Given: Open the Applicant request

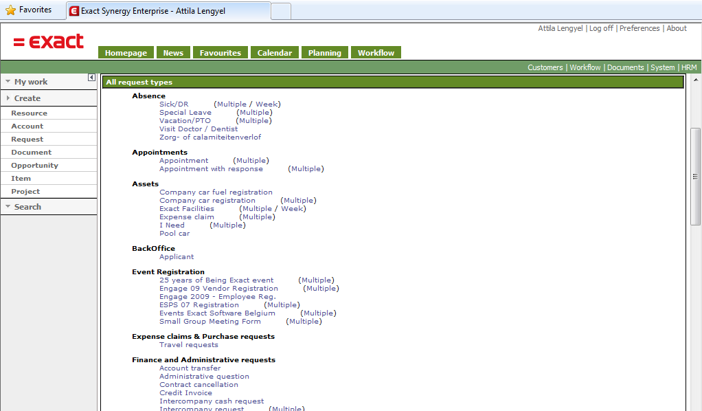Looking at the screenshot, I should click(177, 257).
